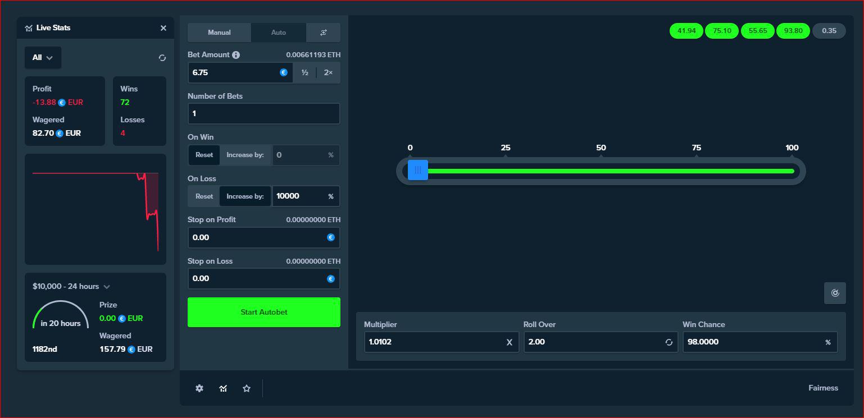This screenshot has height=418, width=864.
Task: Select Reset for On Loss
Action: pos(204,196)
